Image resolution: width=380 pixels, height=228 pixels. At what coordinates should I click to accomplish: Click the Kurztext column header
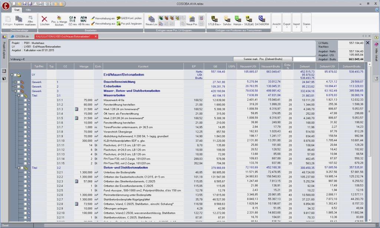pyautogui.click(x=143, y=66)
